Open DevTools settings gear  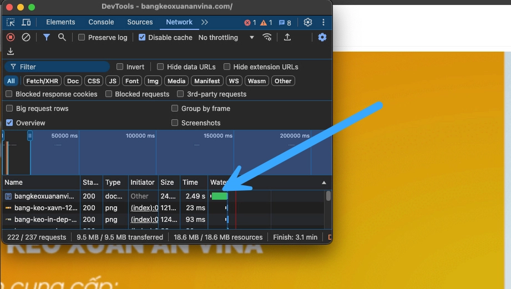click(x=308, y=22)
